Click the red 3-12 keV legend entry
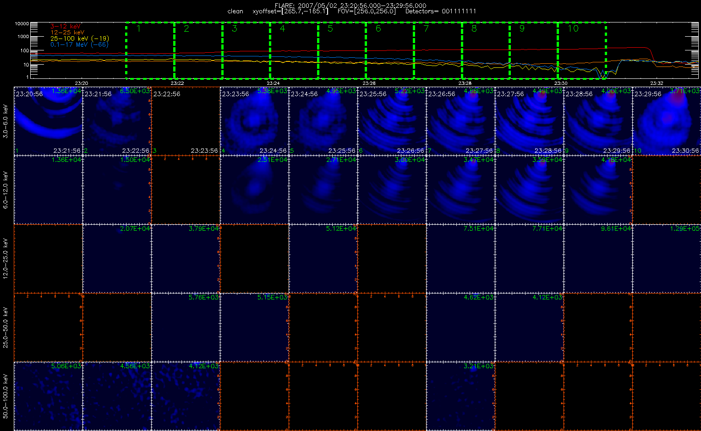Image resolution: width=701 pixels, height=431 pixels. point(65,27)
